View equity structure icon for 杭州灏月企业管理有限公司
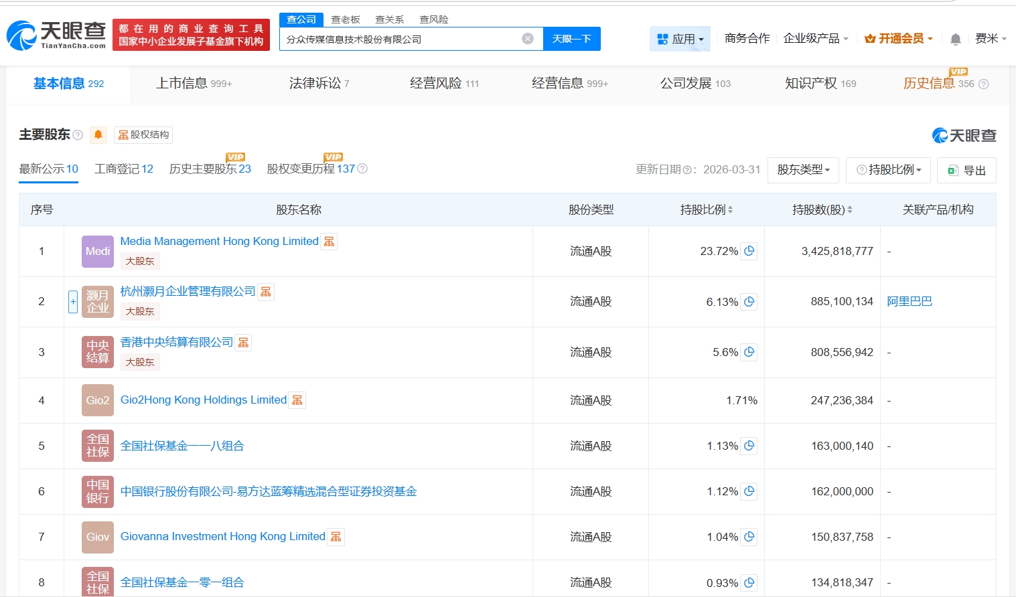 [266, 292]
